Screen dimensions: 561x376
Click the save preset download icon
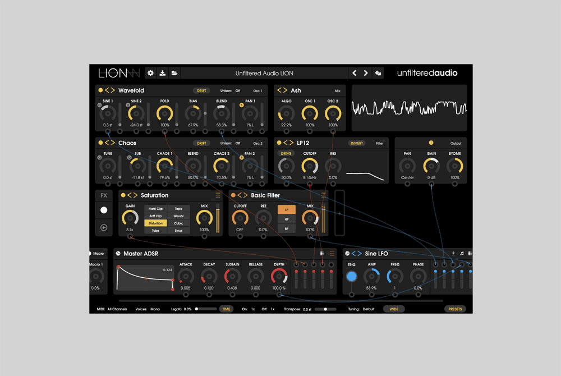click(163, 73)
